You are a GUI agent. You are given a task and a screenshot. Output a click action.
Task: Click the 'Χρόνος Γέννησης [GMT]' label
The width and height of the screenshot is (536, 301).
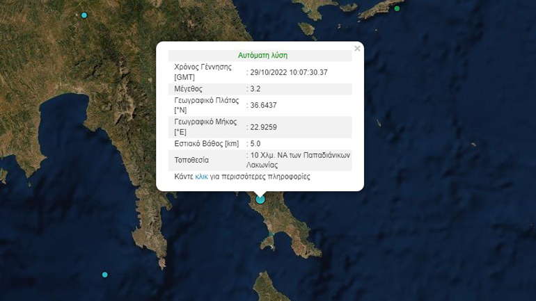[x=202, y=72]
